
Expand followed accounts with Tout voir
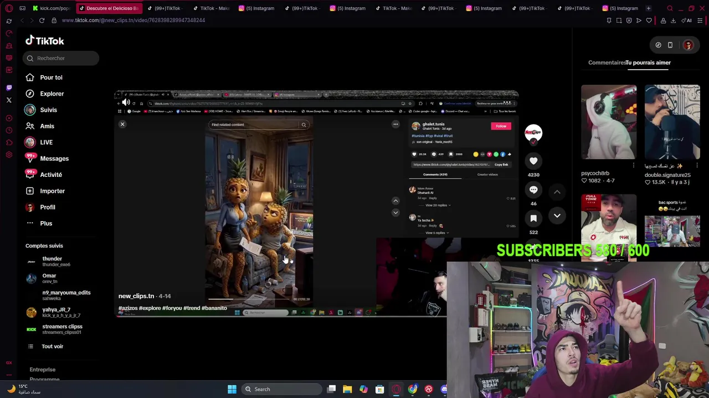[x=52, y=346]
